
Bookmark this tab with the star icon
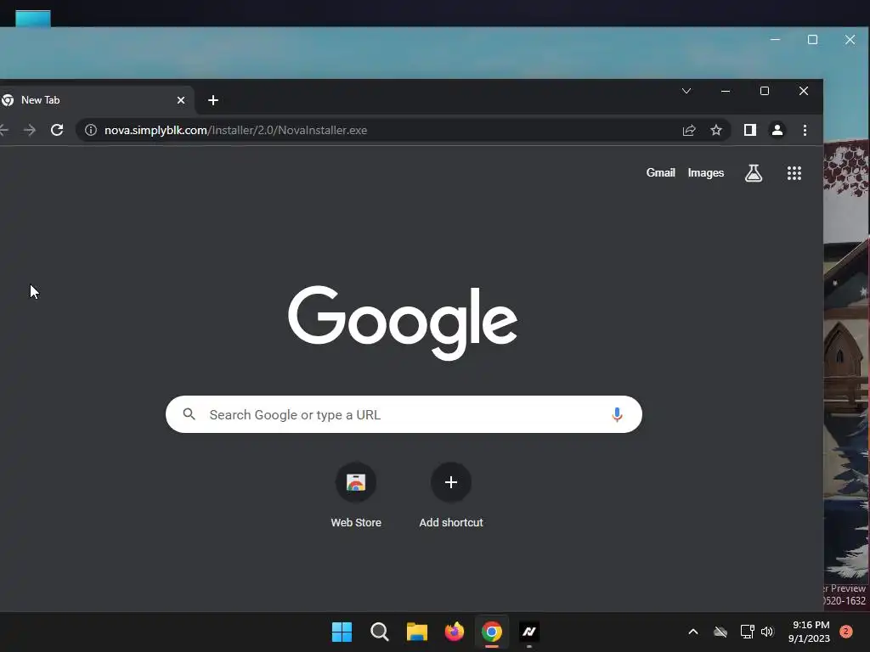pos(716,130)
